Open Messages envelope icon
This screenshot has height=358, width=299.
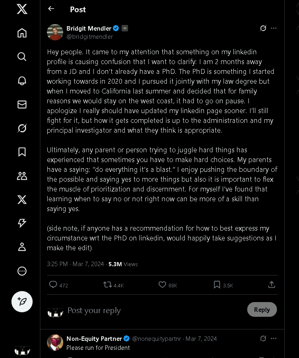22,105
